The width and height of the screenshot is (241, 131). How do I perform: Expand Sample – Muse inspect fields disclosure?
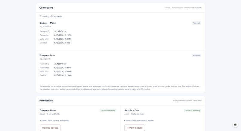pyautogui.click(x=54, y=120)
